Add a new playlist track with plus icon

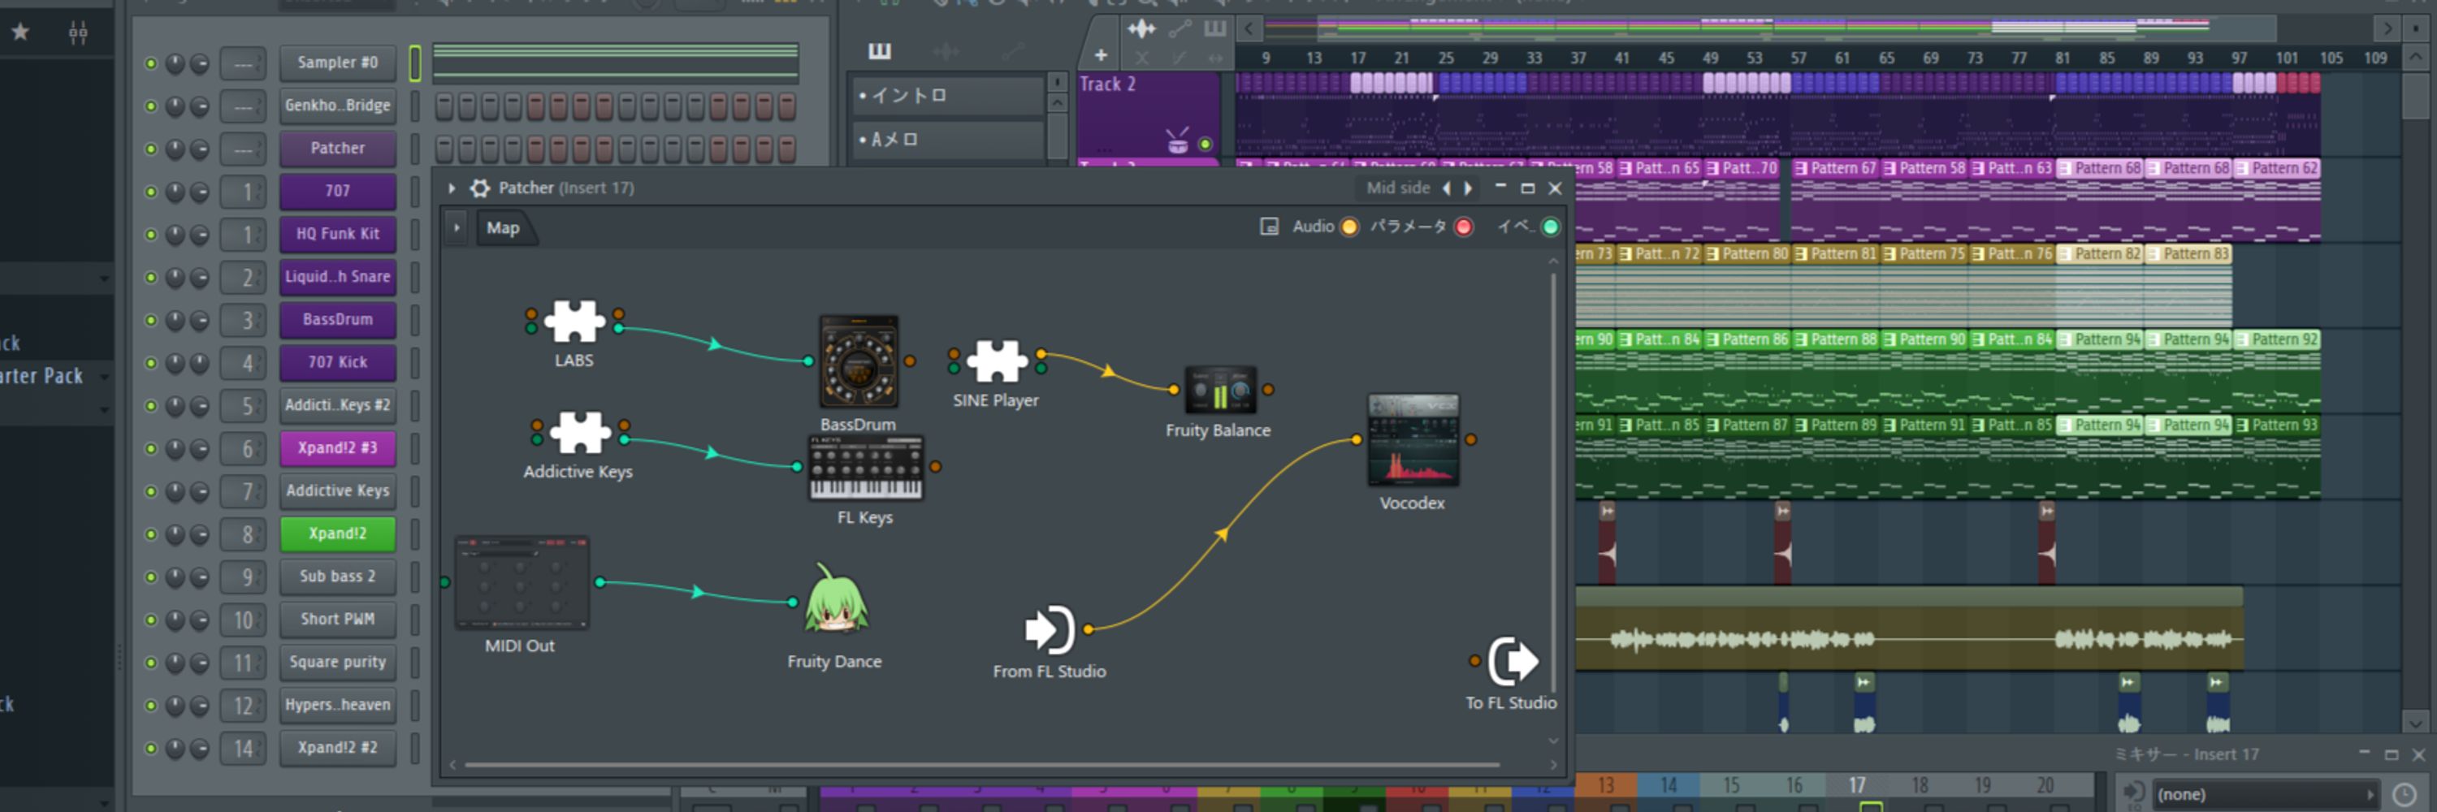pos(1100,56)
